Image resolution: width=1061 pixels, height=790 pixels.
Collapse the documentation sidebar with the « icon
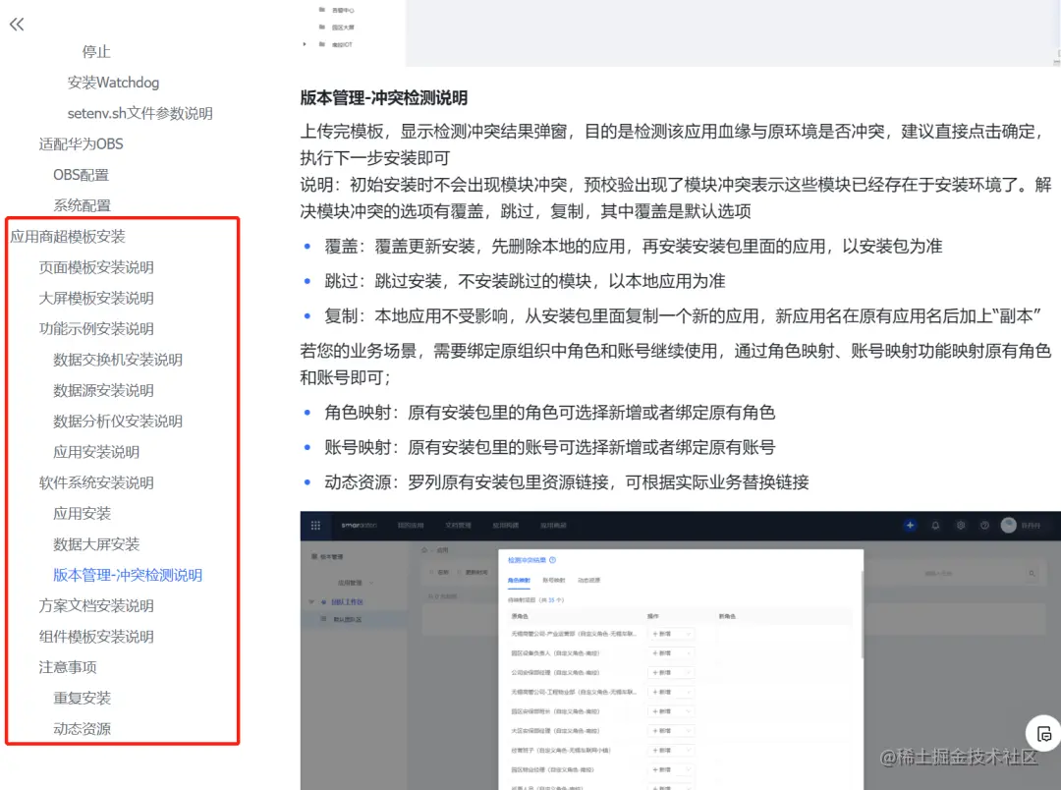coord(16,25)
